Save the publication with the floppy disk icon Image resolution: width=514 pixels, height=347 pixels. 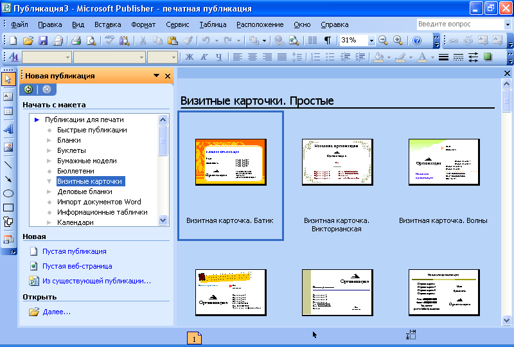tap(43, 40)
